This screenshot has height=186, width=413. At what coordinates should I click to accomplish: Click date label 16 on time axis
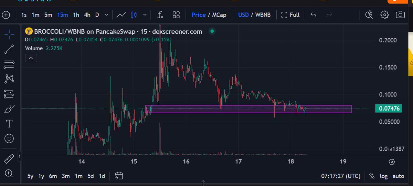pyautogui.click(x=186, y=162)
